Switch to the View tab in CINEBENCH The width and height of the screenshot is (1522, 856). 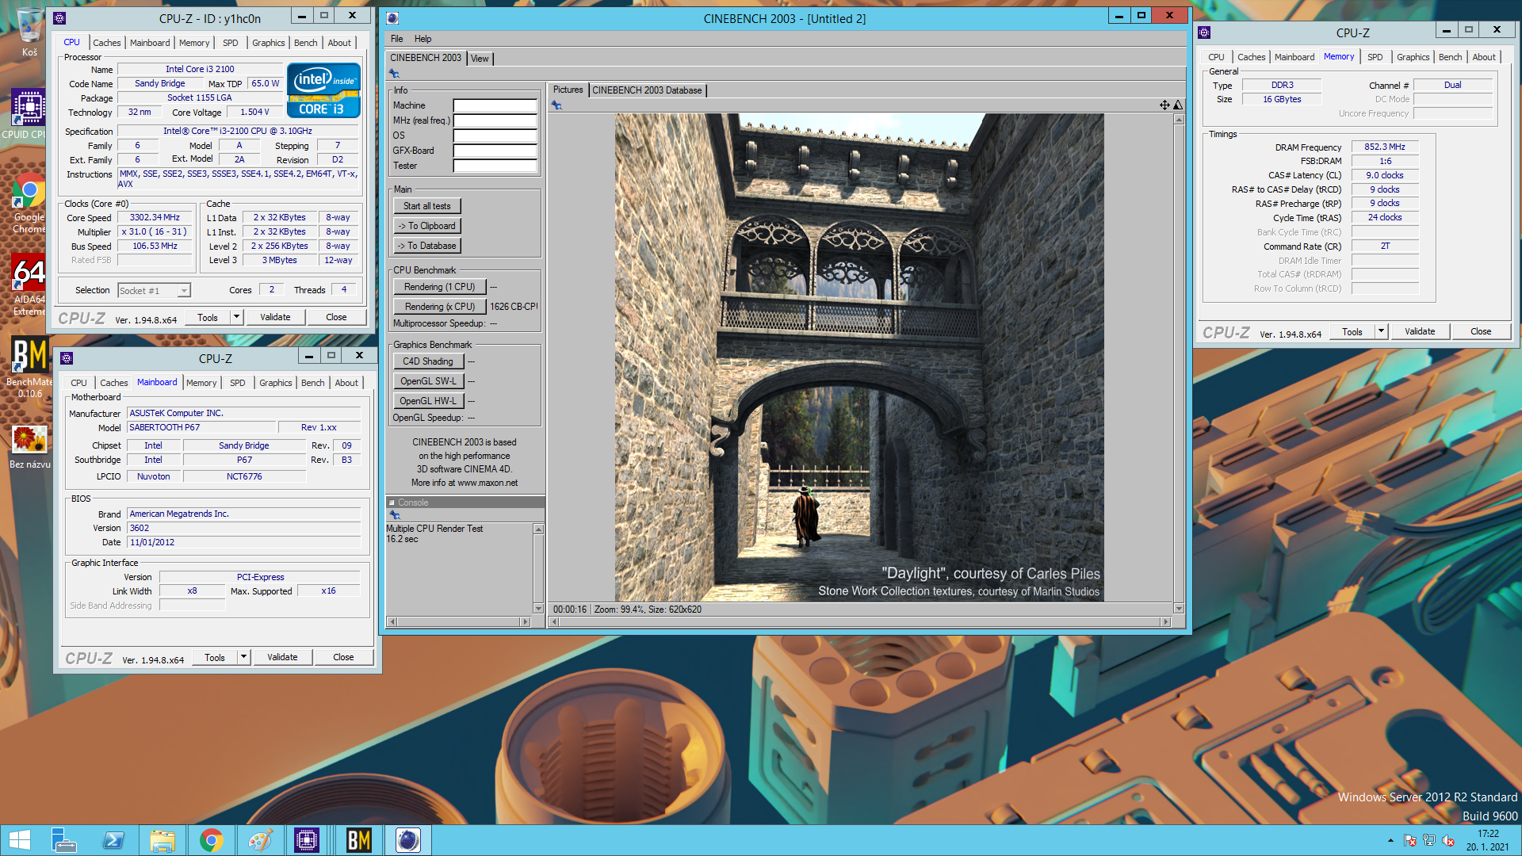[x=480, y=59]
